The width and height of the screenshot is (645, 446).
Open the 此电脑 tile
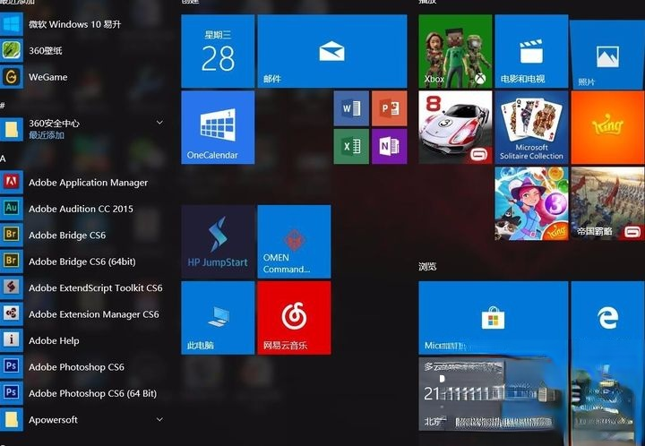(x=218, y=318)
